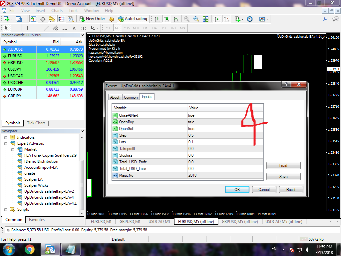Open the Windows Start menu
The image size is (341, 256).
point(9,249)
